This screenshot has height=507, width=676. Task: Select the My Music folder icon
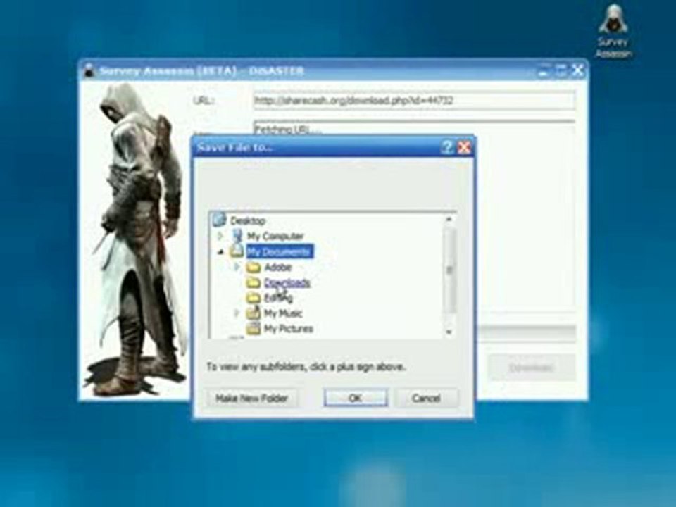[x=254, y=313]
